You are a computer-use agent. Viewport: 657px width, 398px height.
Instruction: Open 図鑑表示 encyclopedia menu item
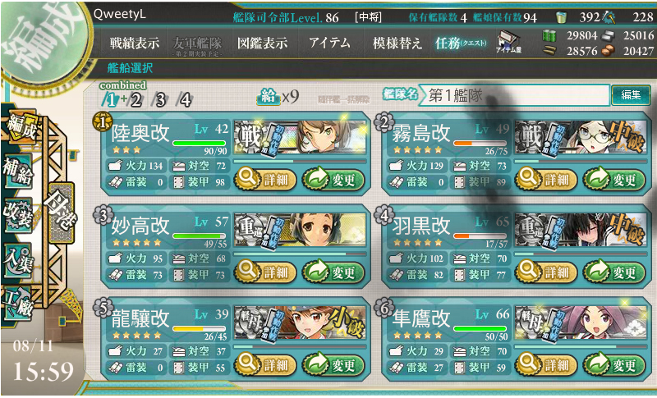pyautogui.click(x=262, y=43)
